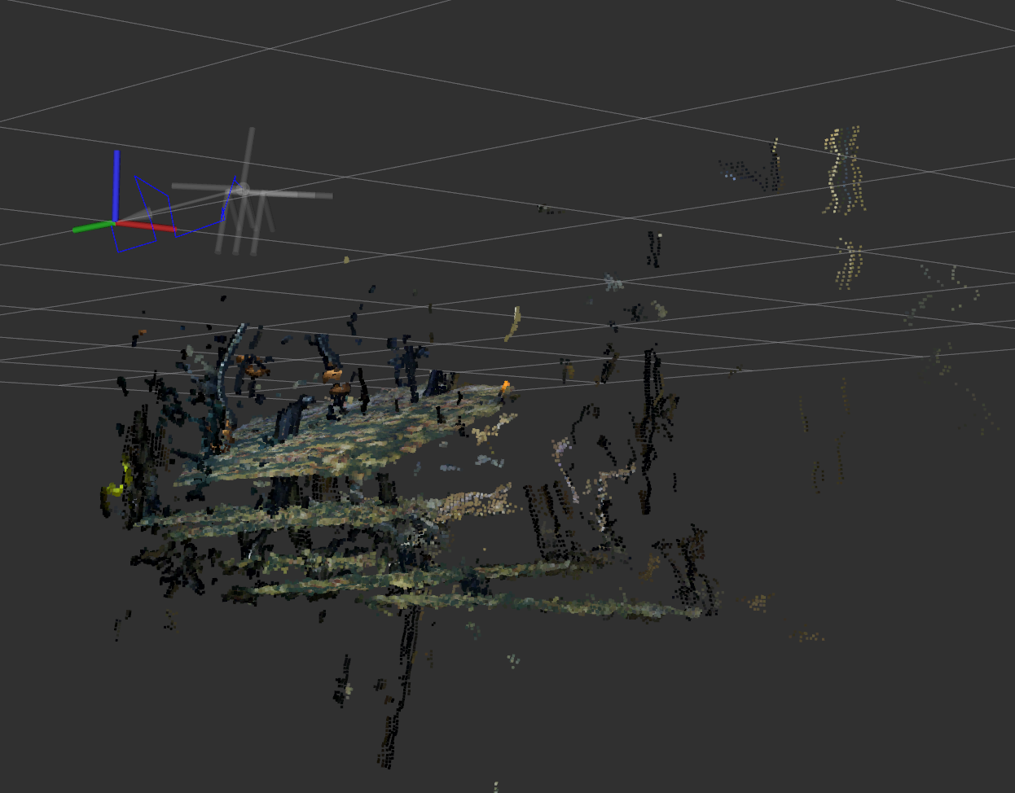The height and width of the screenshot is (793, 1015).
Task: Select the curved beige point streak above the surface
Action: (513, 324)
